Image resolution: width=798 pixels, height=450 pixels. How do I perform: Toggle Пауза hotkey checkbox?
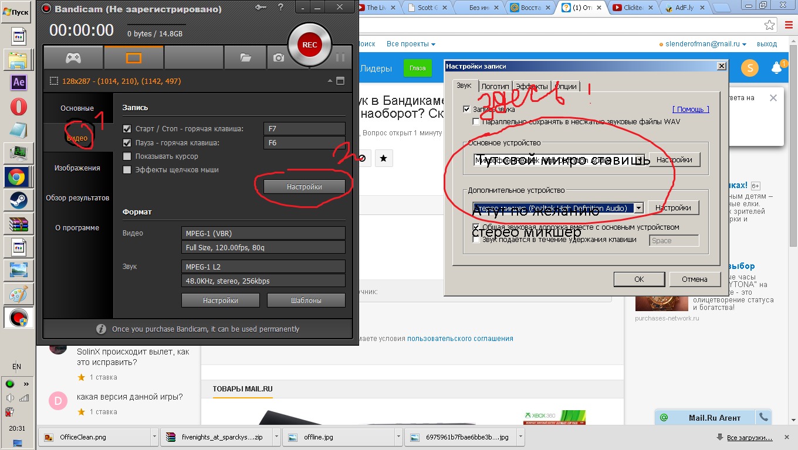click(127, 143)
